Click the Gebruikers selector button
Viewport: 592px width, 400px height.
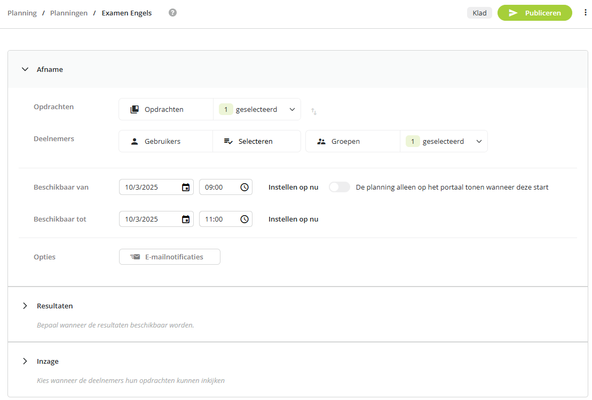point(165,141)
